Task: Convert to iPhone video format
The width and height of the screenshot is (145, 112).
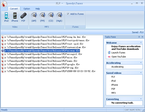Action: [15, 17]
